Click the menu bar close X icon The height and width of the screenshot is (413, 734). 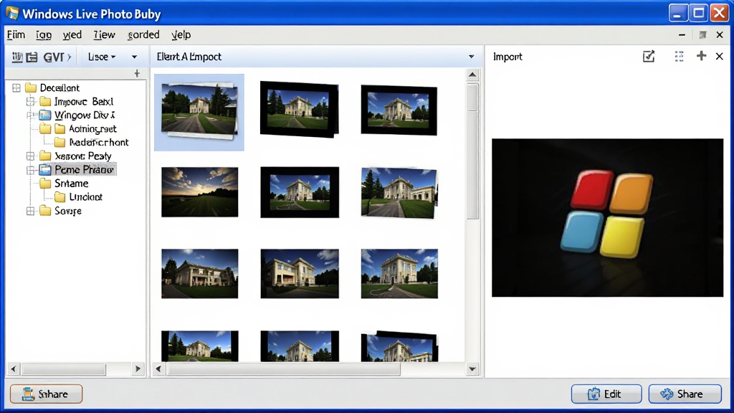[720, 34]
